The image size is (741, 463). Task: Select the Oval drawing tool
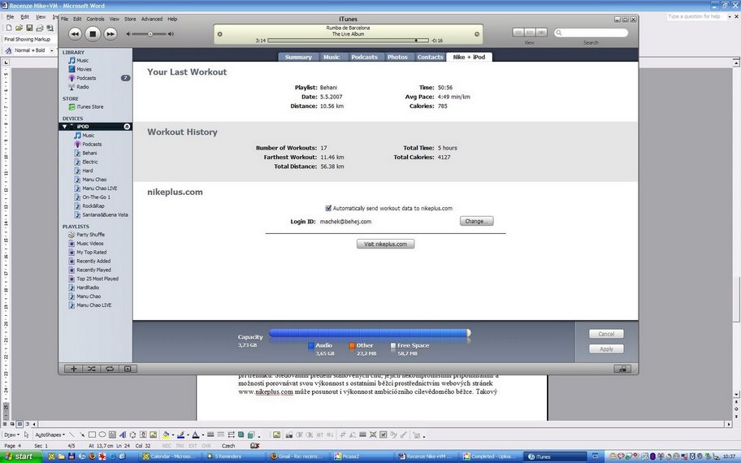(x=102, y=435)
